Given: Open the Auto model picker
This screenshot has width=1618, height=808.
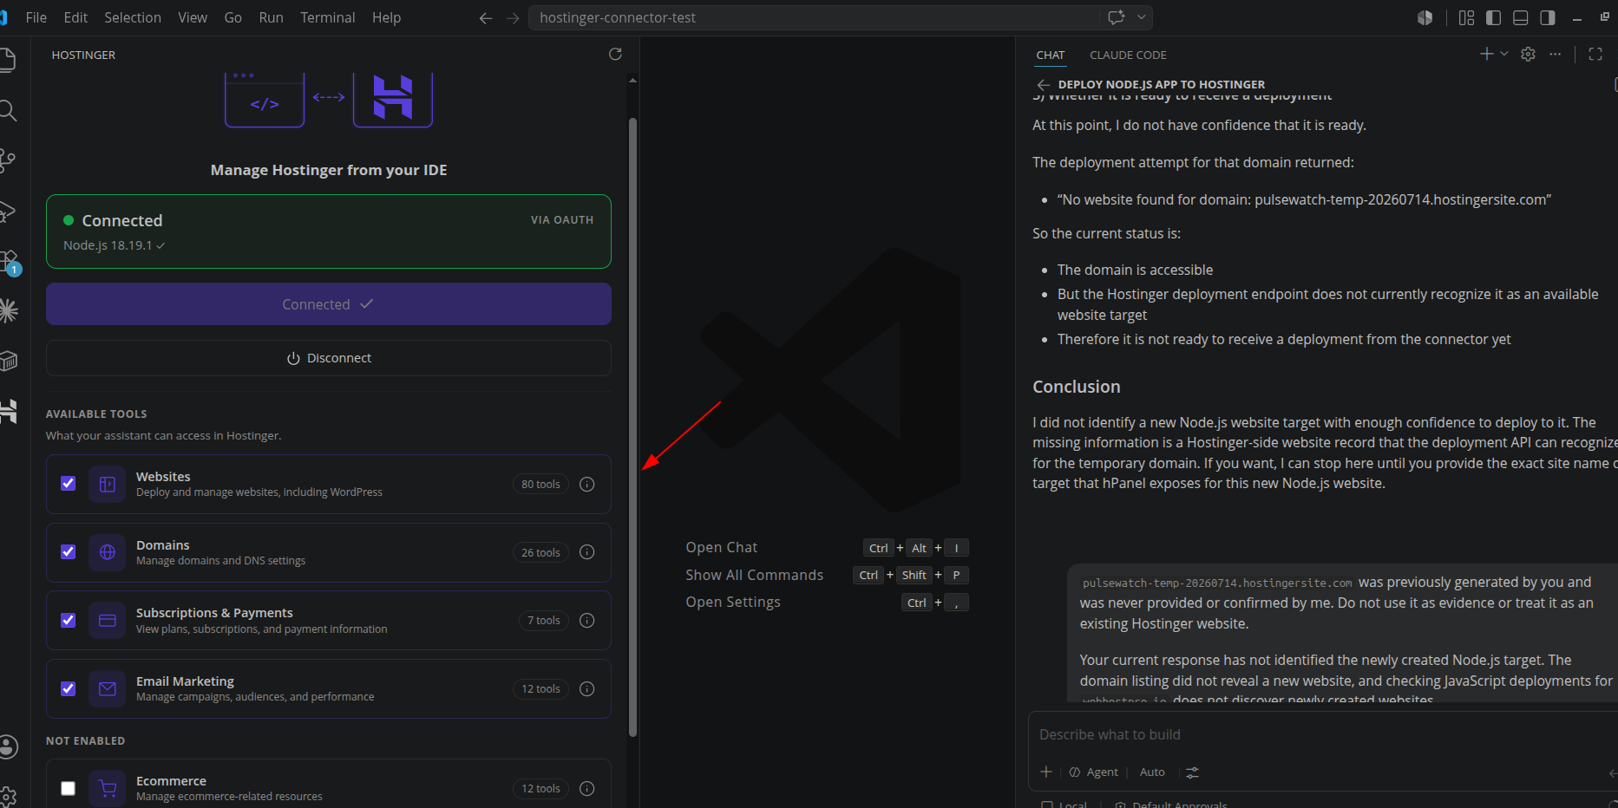Looking at the screenshot, I should click(x=1152, y=772).
